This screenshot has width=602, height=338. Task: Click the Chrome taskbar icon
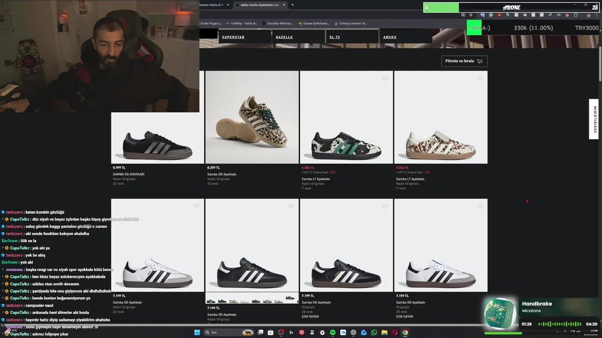(x=405, y=332)
